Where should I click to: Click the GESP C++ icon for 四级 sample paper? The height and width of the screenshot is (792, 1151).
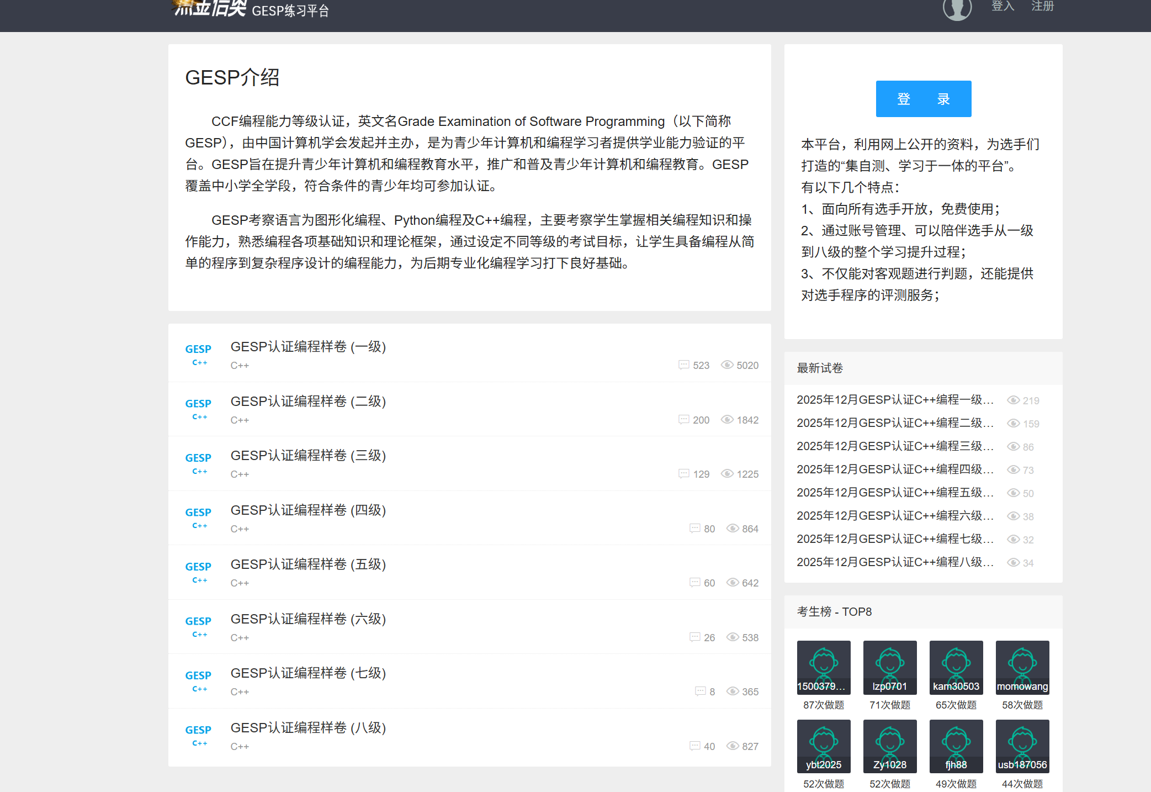[198, 518]
